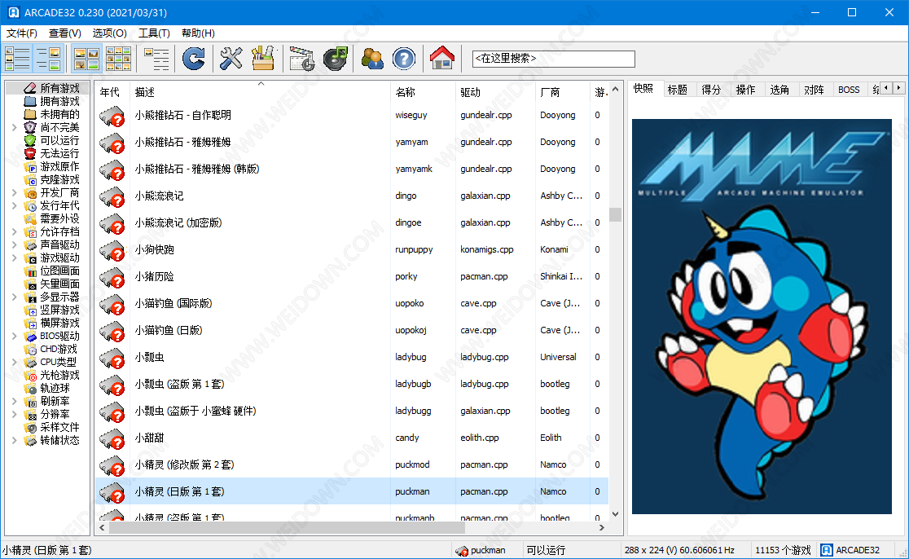Viewport: 909px width, 559px height.
Task: Switch to small icons grid view
Action: (x=118, y=59)
